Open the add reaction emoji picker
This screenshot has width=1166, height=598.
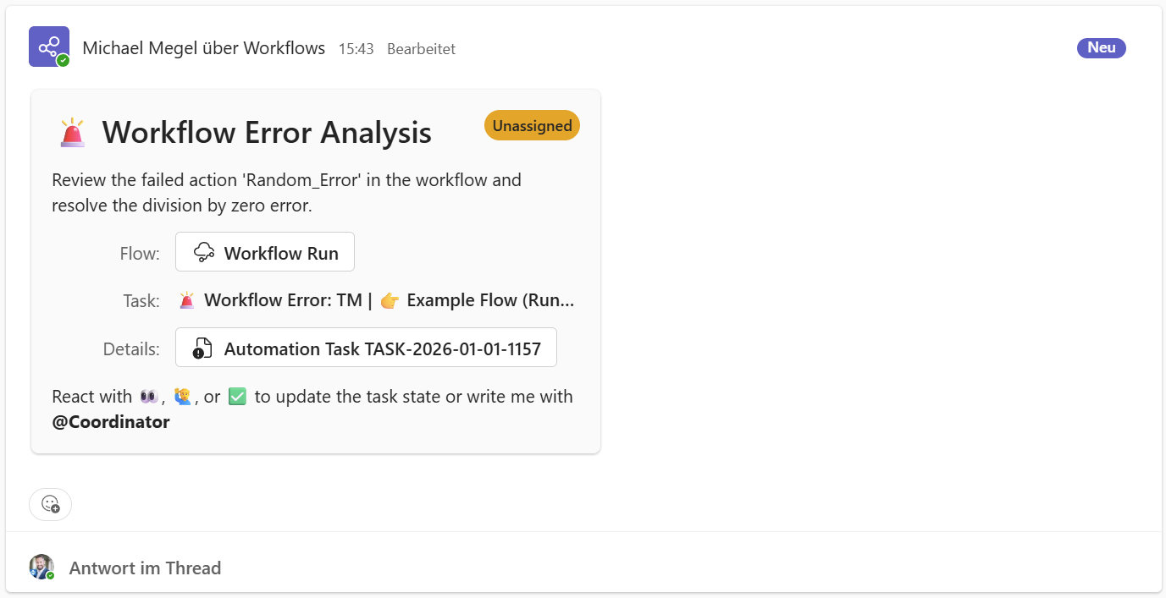coord(50,504)
